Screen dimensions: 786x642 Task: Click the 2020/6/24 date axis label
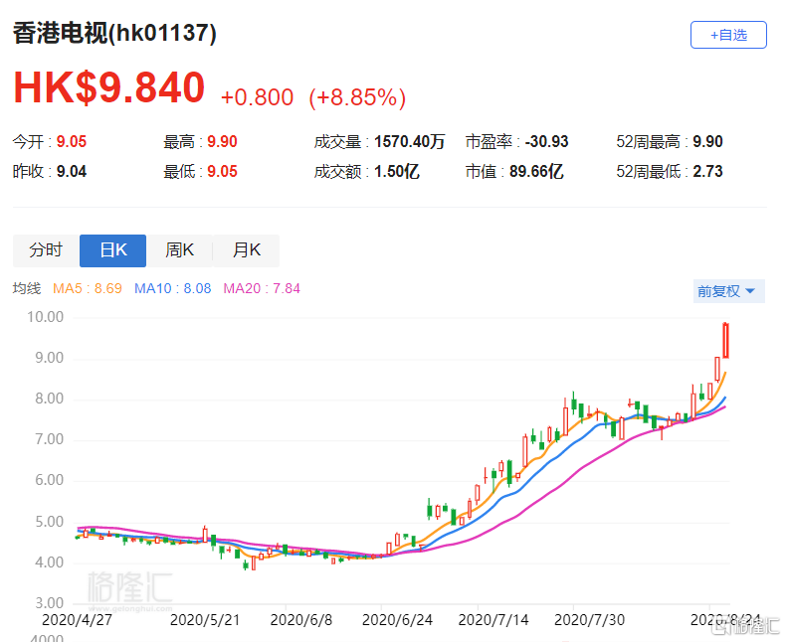tap(398, 620)
